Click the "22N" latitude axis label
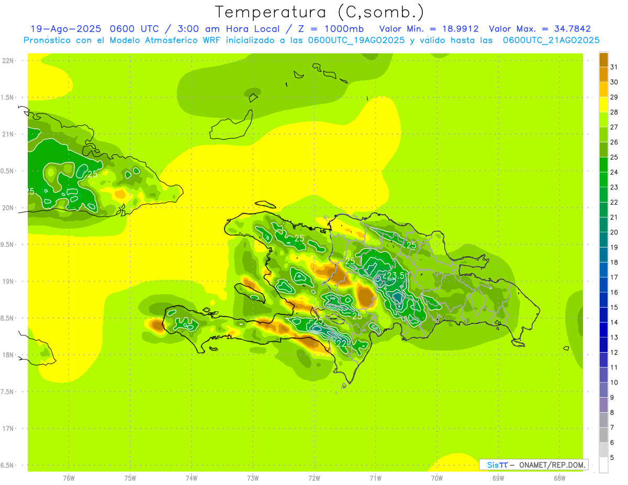This screenshot has height=485, width=628. [8, 61]
